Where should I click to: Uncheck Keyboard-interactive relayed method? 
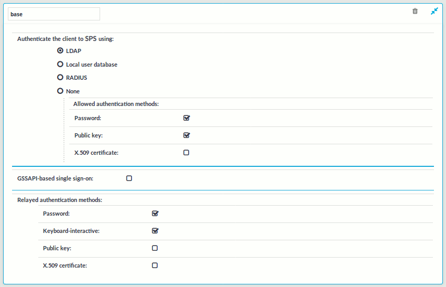pos(155,231)
